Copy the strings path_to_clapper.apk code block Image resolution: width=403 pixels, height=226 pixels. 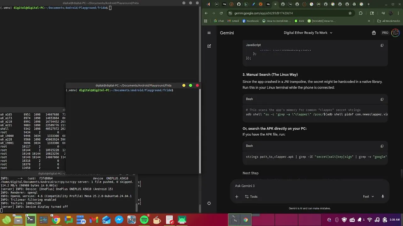[382, 146]
